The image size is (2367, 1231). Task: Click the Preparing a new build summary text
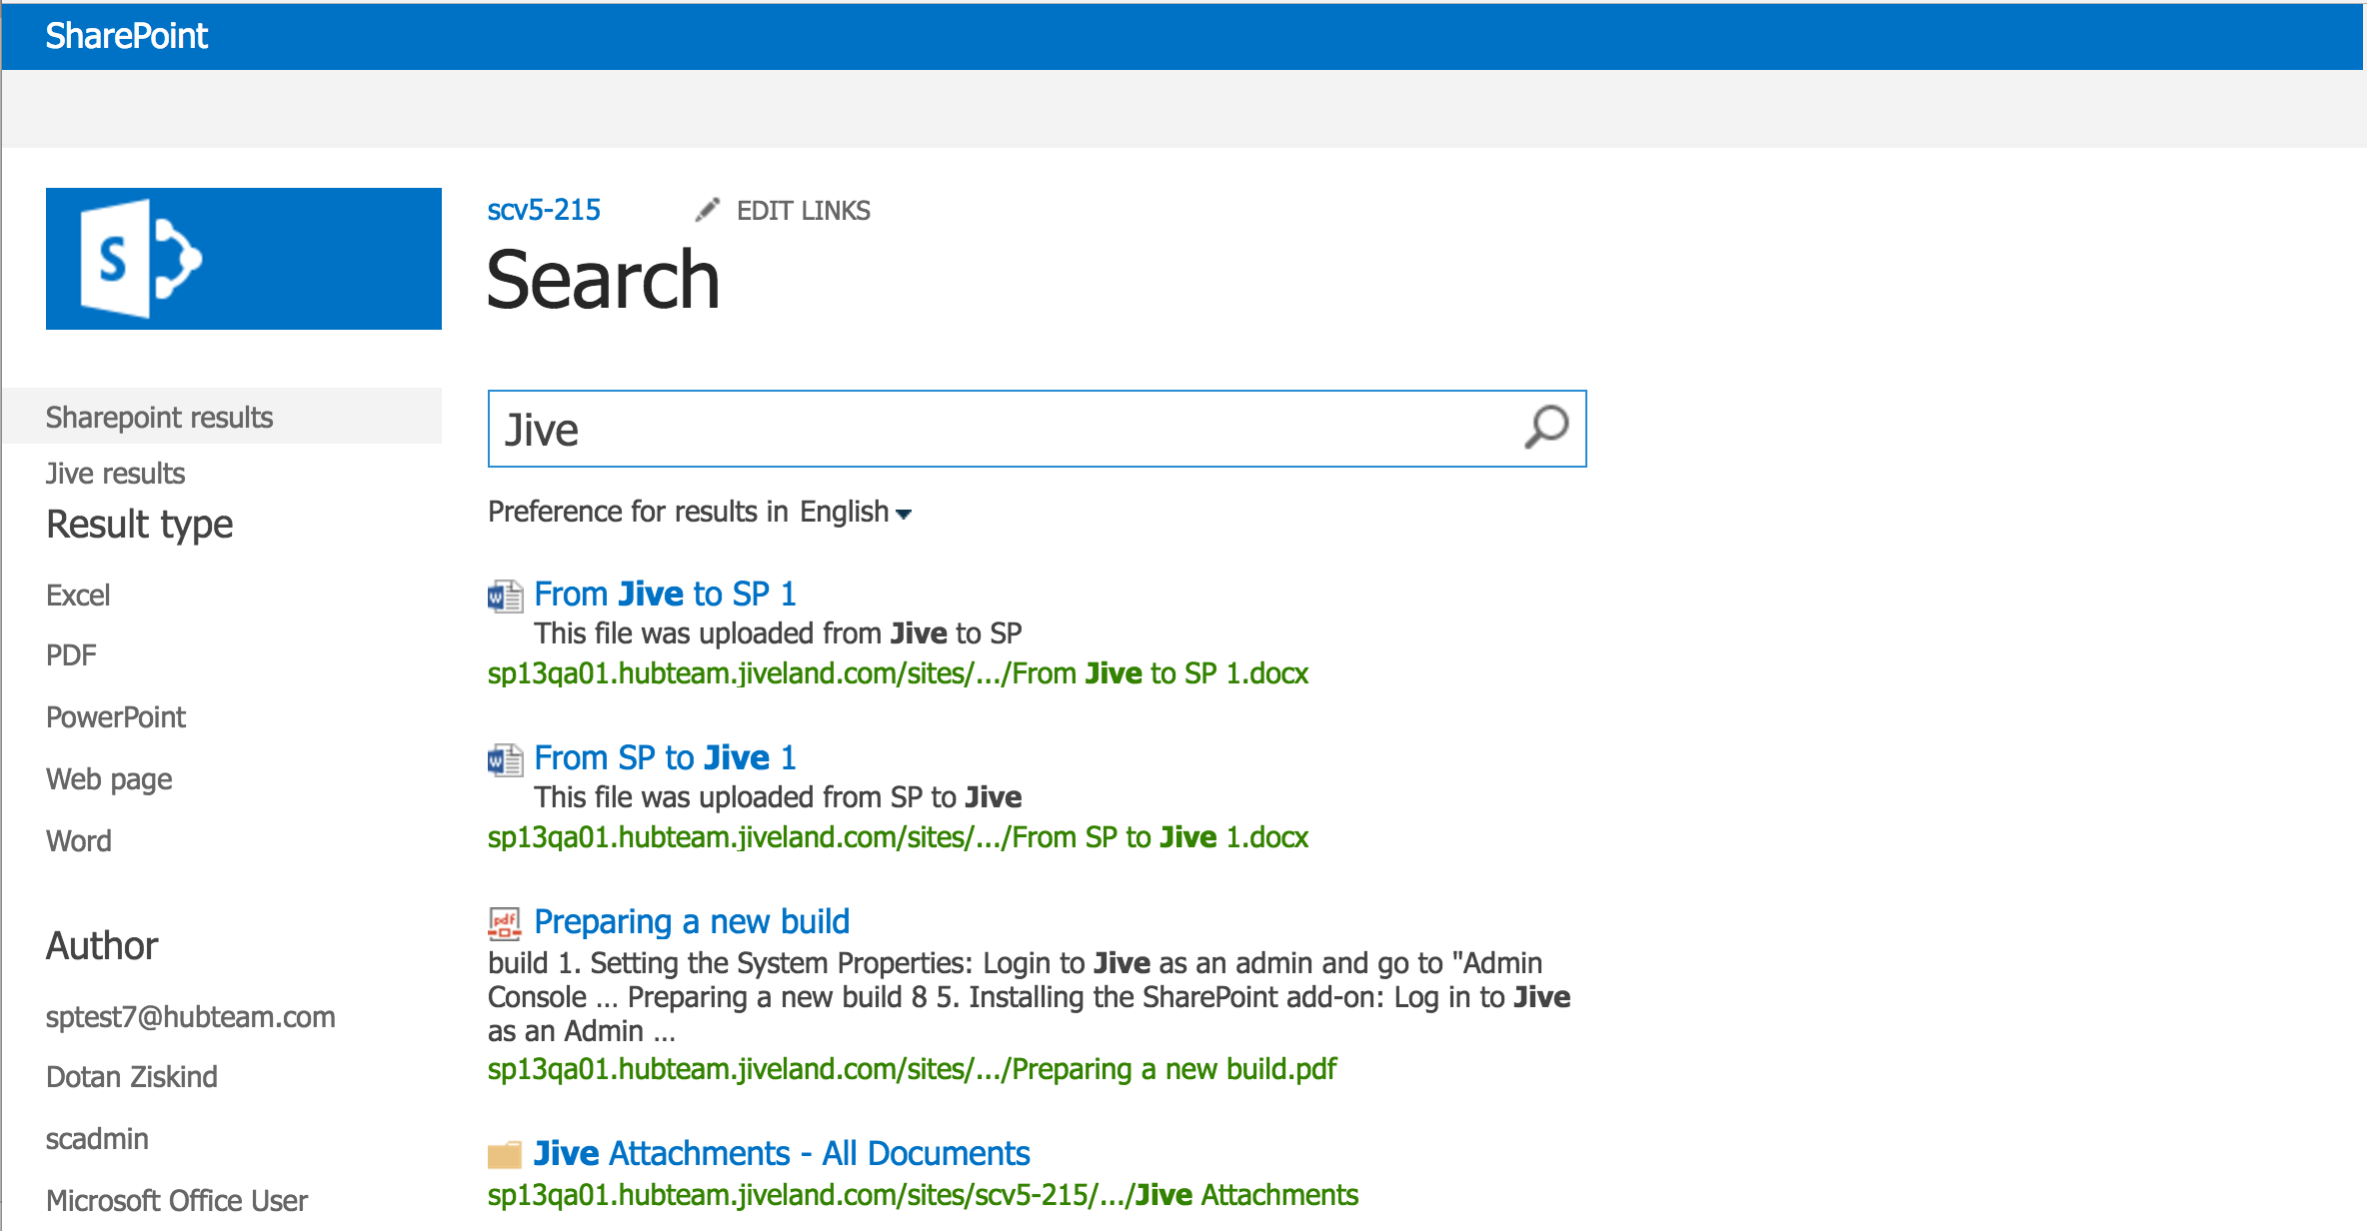(x=1030, y=997)
